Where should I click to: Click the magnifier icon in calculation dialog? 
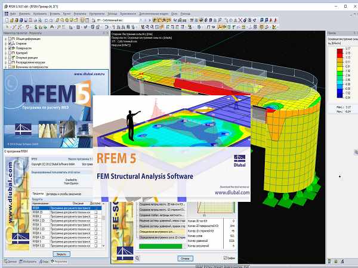click(137, 258)
